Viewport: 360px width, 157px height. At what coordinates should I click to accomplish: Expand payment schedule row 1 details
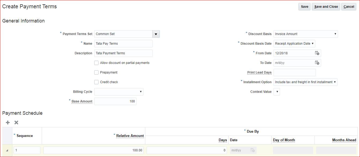point(7,150)
